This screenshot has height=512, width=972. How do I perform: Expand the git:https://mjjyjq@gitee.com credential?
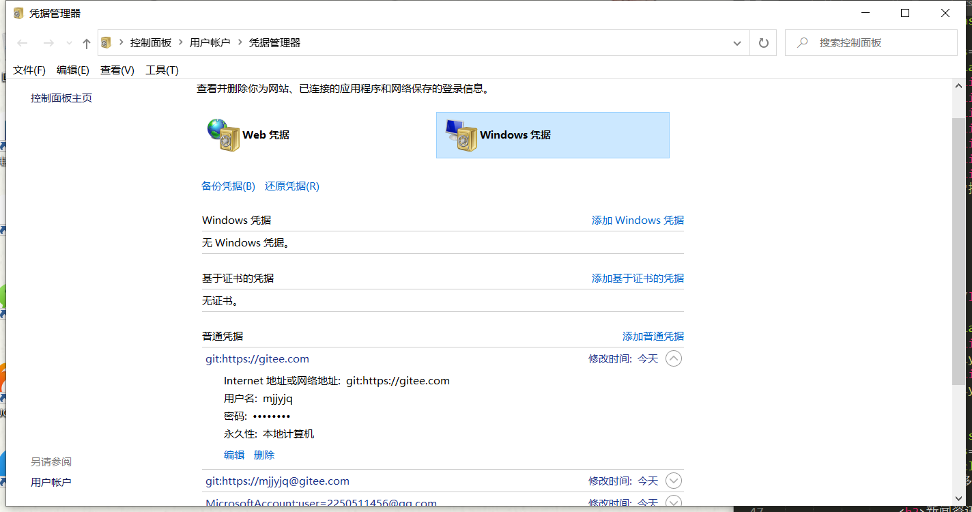[x=674, y=481]
